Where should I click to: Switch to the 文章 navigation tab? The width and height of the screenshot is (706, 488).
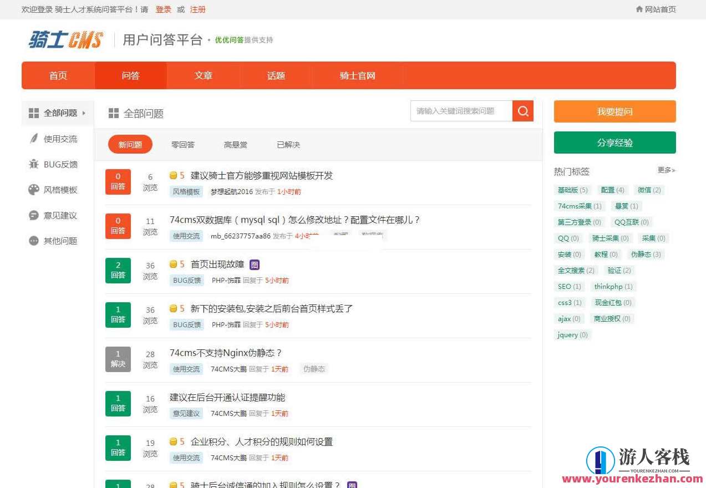(x=203, y=75)
